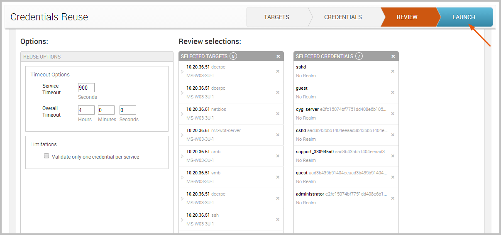Expand the ms-wbt-server target row
Image resolution: width=501 pixels, height=235 pixels.
[x=182, y=135]
